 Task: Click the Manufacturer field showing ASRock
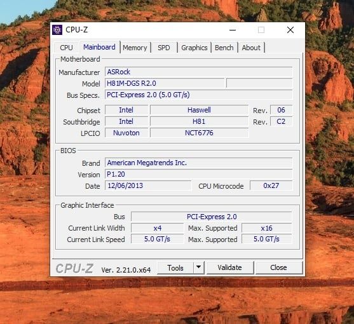199,72
